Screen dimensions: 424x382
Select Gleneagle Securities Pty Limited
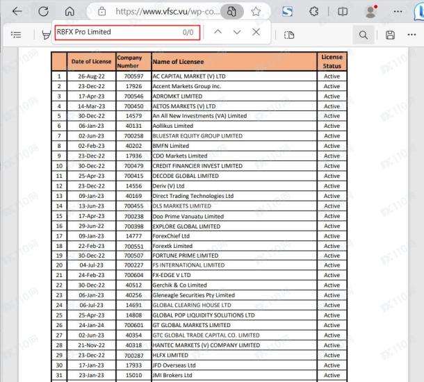click(194, 295)
